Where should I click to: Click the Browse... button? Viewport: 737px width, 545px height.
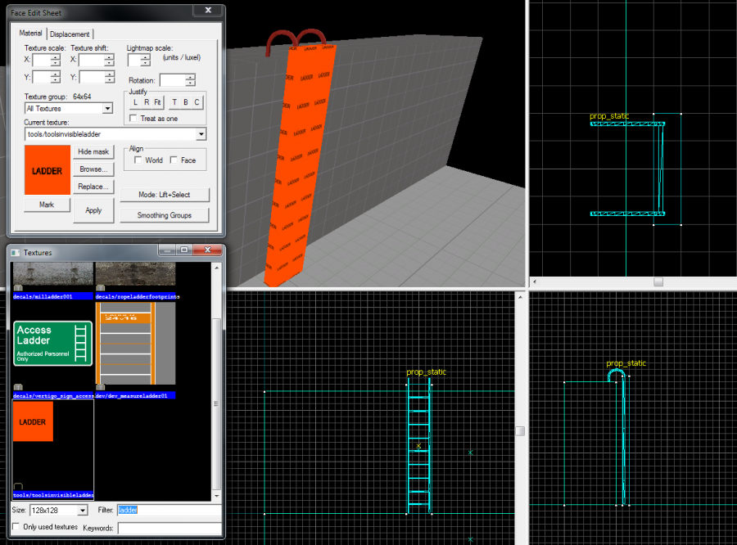(x=93, y=169)
